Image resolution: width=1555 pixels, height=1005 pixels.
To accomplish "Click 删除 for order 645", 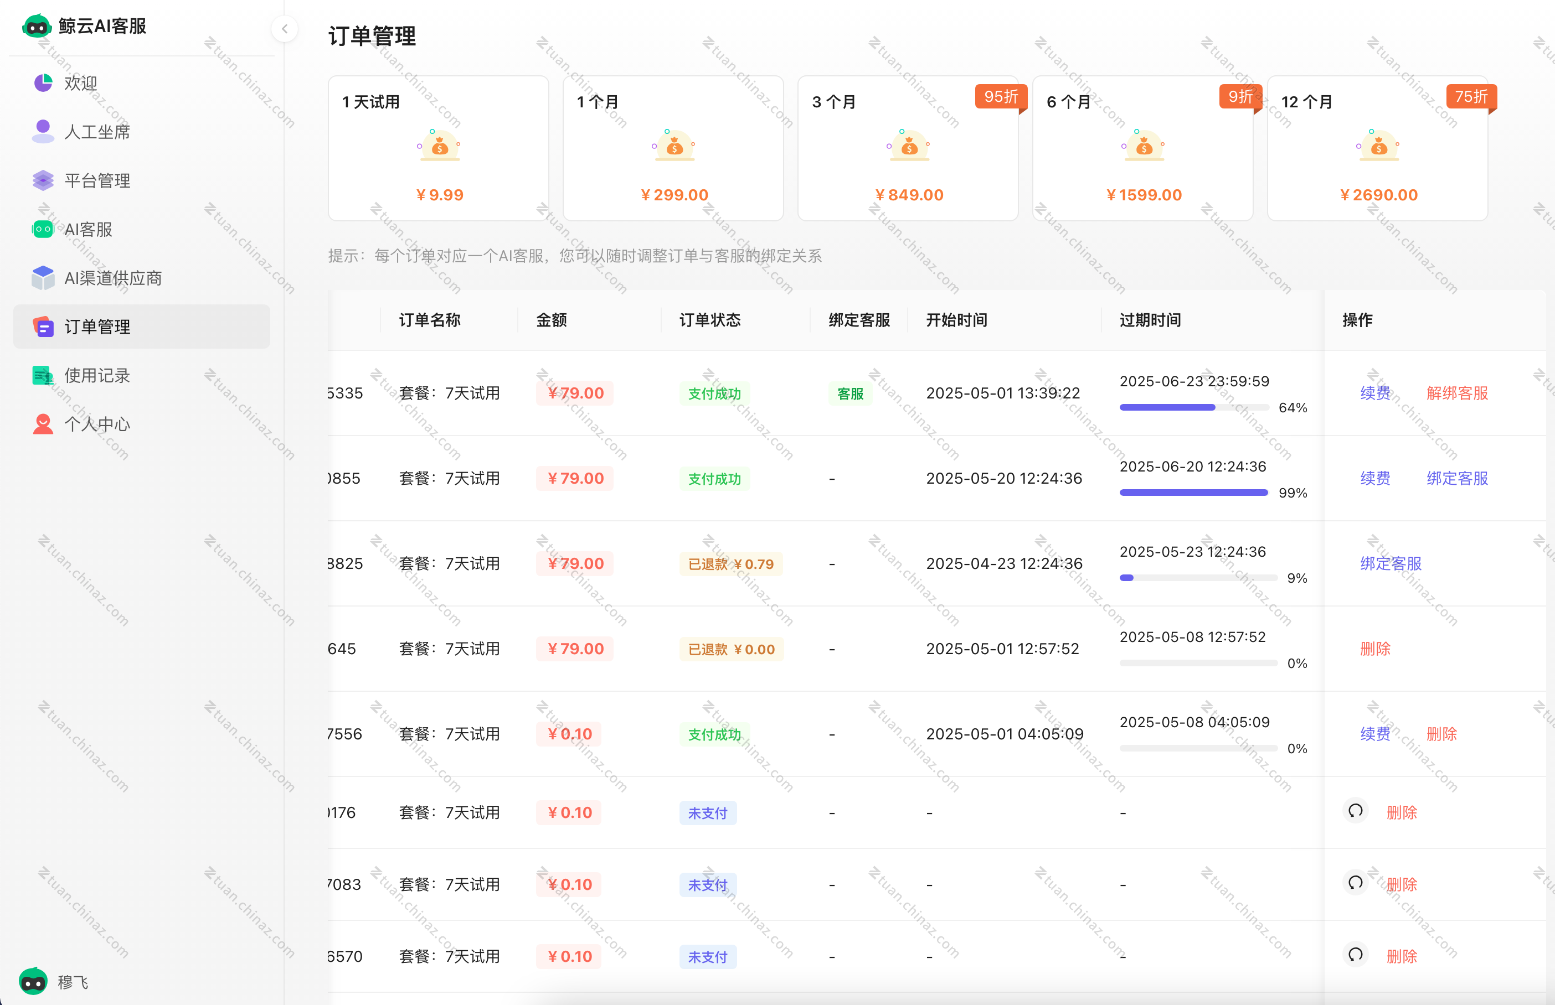I will point(1376,649).
